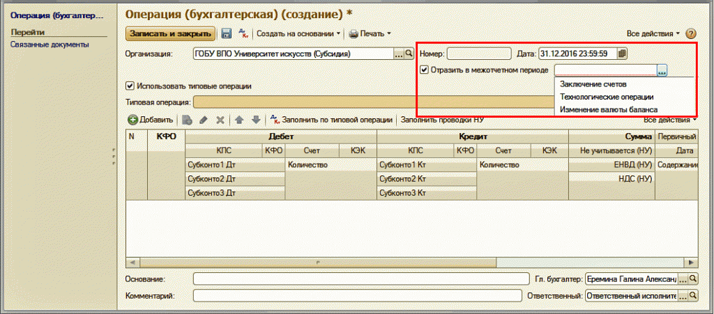
Task: Click the copy row icon in table toolbar
Action: (x=187, y=120)
